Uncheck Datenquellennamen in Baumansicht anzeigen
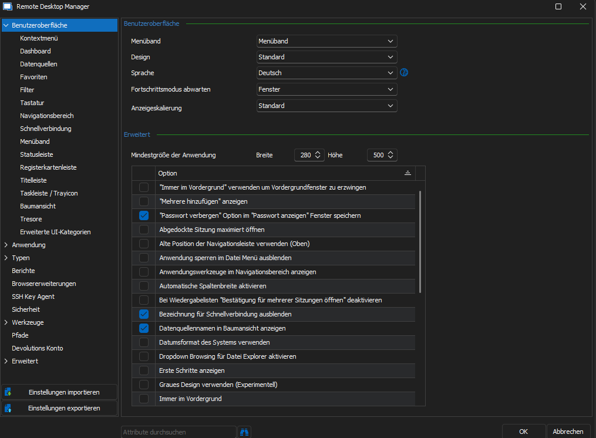596x438 pixels. click(144, 328)
